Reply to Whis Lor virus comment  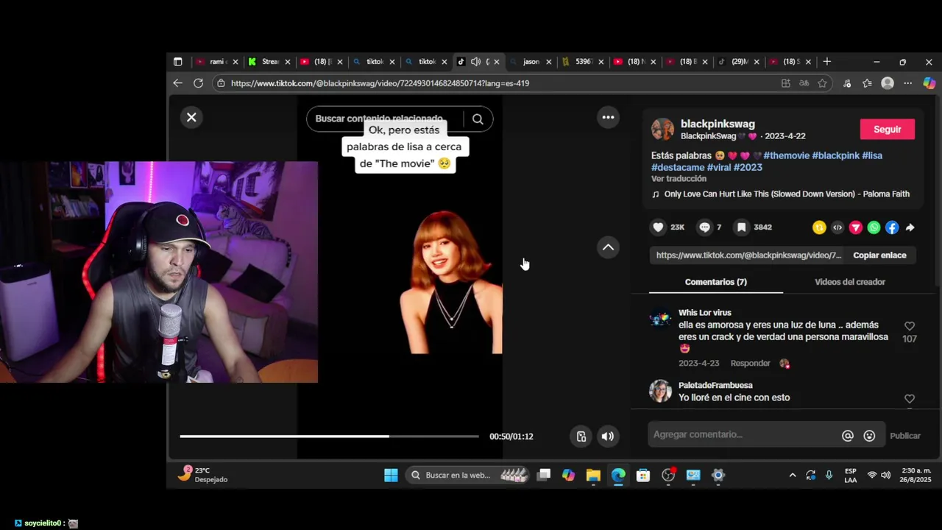click(x=750, y=364)
